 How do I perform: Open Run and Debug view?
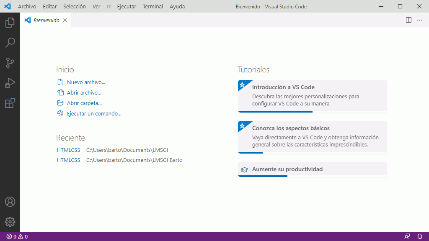pos(10,83)
